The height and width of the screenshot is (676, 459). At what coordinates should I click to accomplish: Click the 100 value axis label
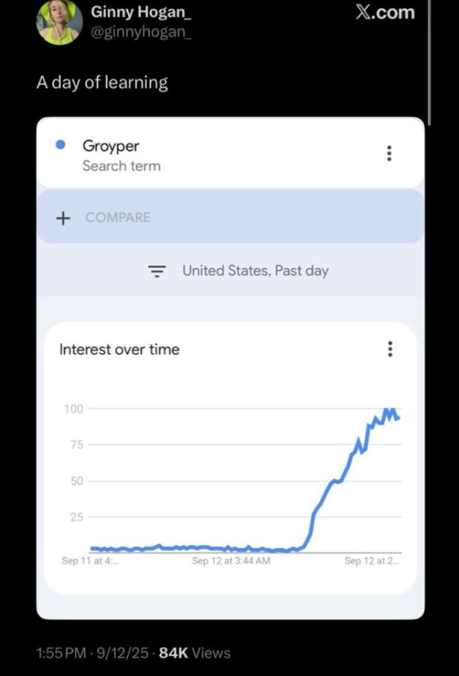(74, 409)
